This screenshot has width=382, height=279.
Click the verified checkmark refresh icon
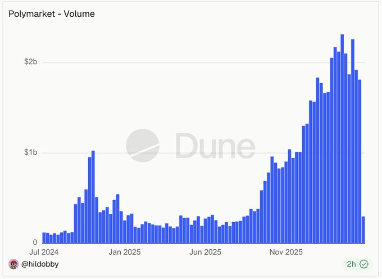[364, 264]
